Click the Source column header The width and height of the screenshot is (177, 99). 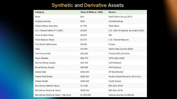(112, 12)
